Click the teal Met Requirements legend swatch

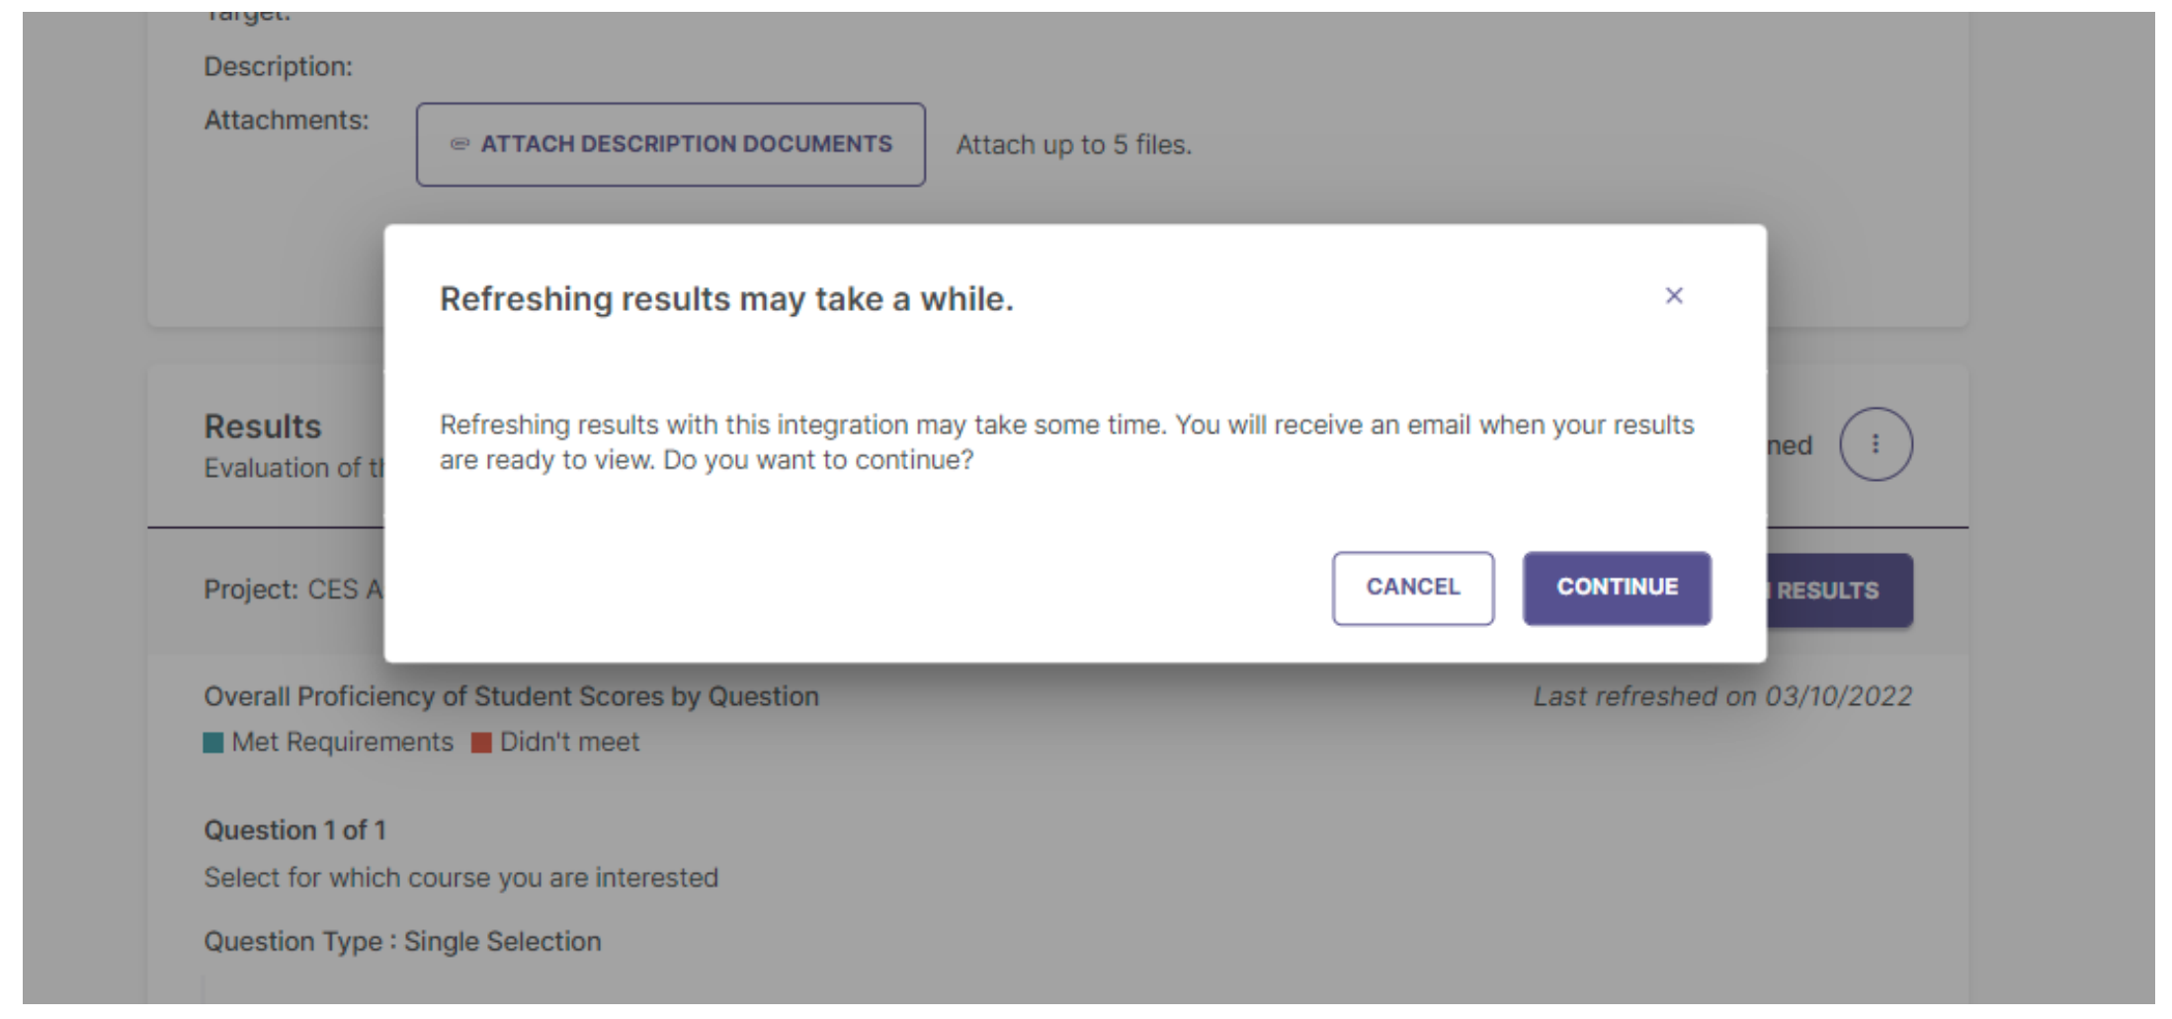pyautogui.click(x=212, y=743)
